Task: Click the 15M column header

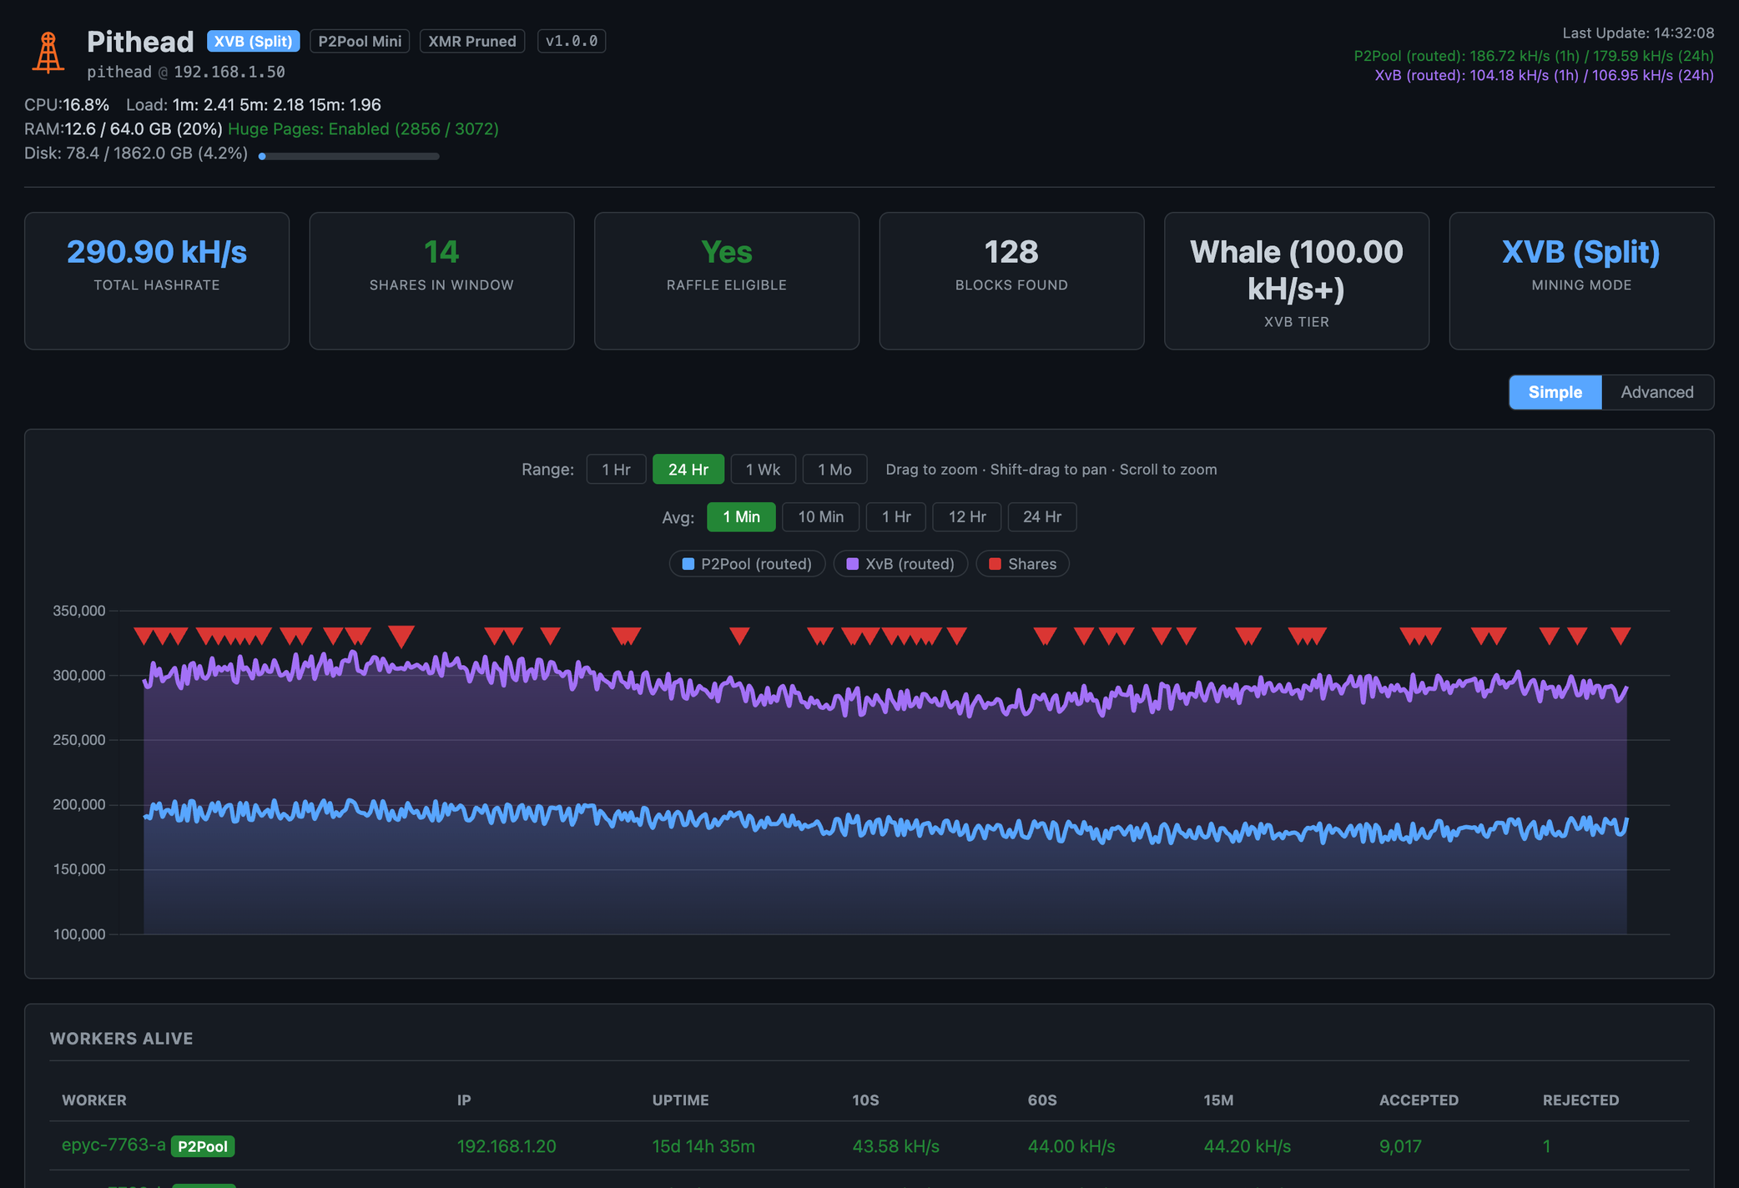Action: pyautogui.click(x=1218, y=1100)
